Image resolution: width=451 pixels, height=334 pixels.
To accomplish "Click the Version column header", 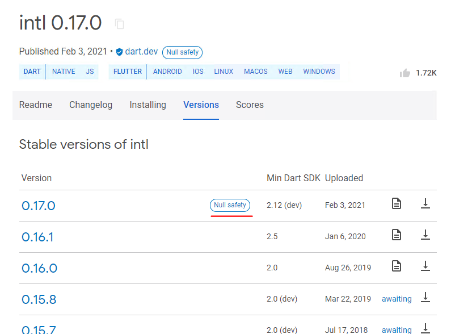I will 36,178.
